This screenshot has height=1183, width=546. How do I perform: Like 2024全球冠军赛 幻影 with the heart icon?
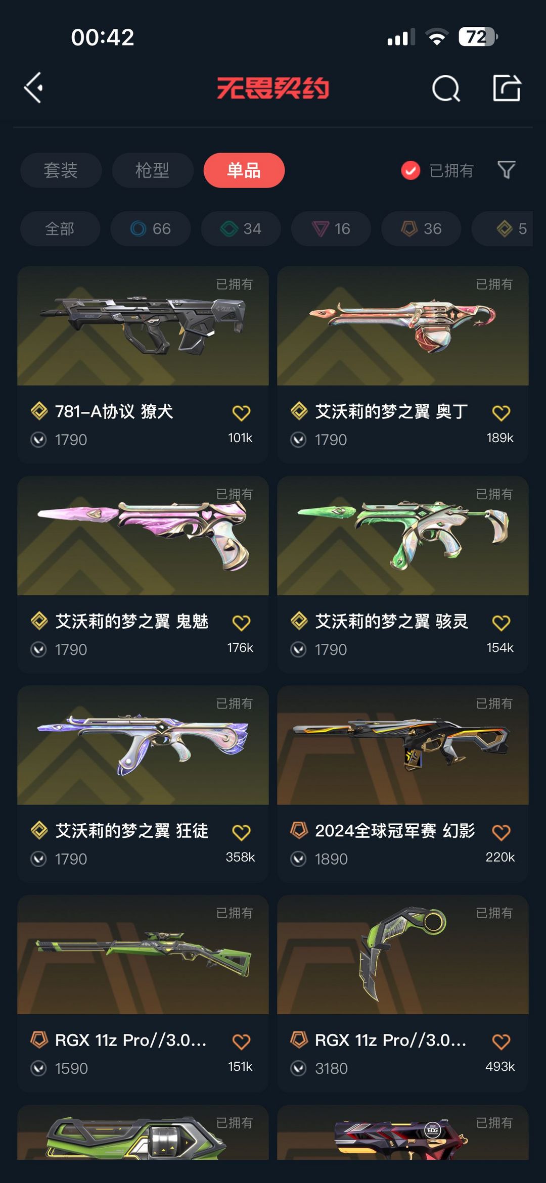point(501,832)
